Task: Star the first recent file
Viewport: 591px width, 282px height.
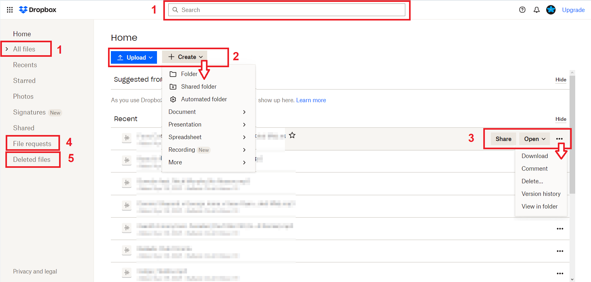Action: (292, 135)
